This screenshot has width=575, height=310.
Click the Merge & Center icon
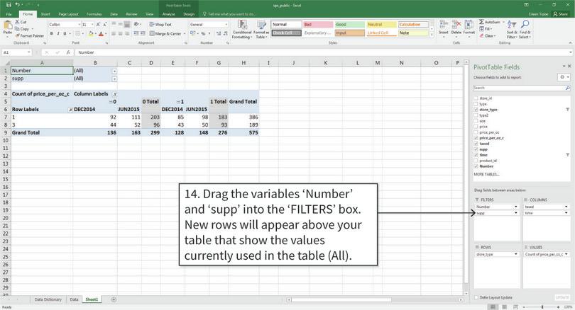pyautogui.click(x=152, y=34)
